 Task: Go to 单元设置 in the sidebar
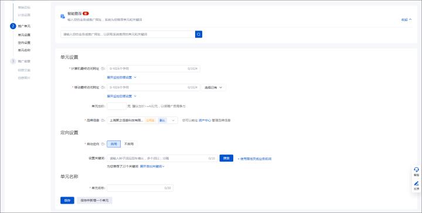coord(24,35)
